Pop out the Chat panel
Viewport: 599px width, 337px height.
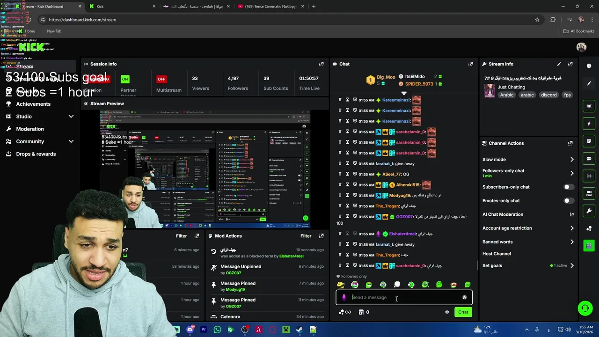tap(470, 64)
